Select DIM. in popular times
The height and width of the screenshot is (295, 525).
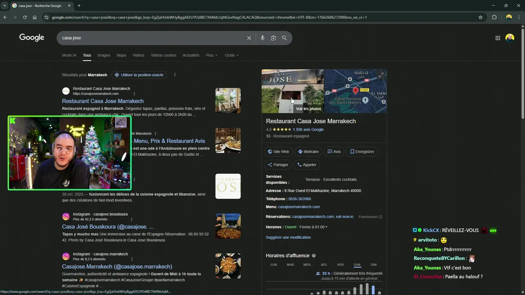click(x=374, y=265)
